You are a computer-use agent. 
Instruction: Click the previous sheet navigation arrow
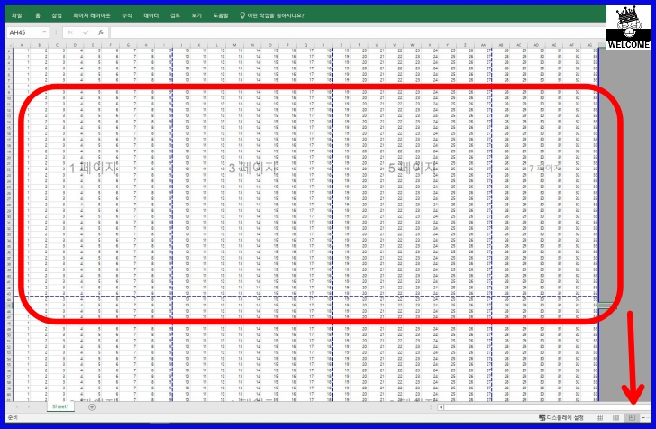17,406
